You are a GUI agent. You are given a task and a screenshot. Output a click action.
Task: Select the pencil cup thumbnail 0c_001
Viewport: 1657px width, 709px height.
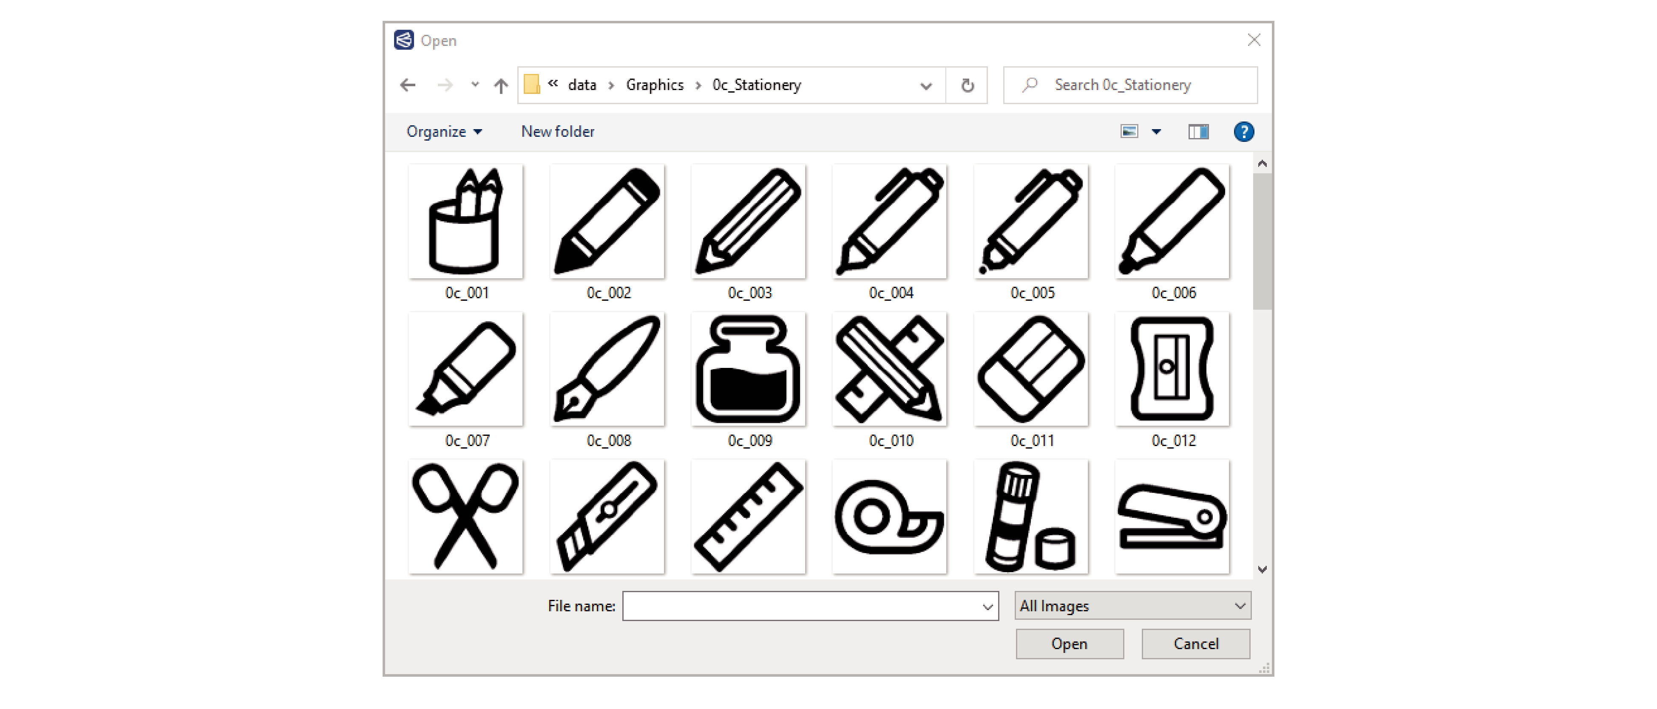466,222
